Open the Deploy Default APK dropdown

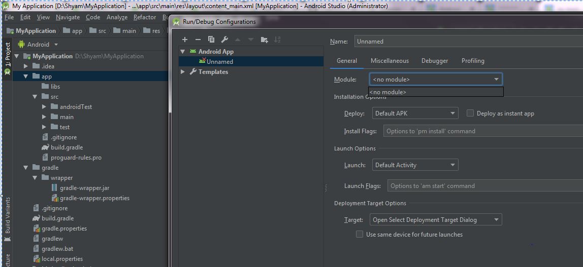[x=415, y=113]
